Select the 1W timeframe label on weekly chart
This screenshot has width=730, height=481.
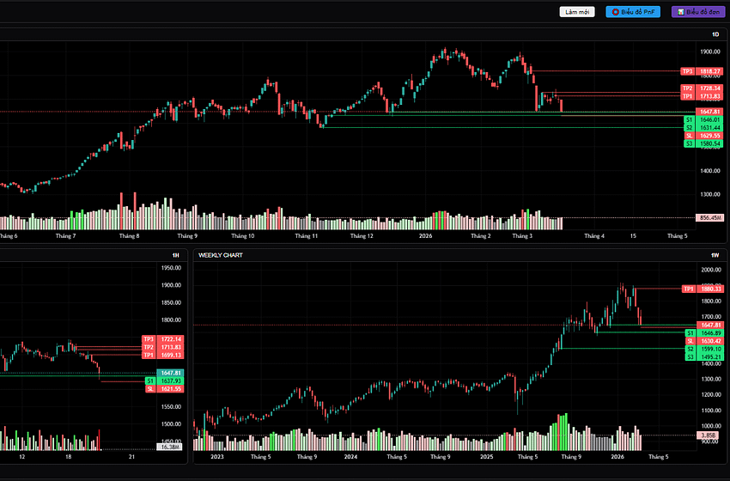coord(715,255)
